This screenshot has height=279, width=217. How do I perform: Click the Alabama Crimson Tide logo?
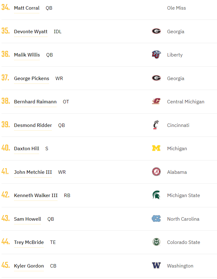coord(156,172)
